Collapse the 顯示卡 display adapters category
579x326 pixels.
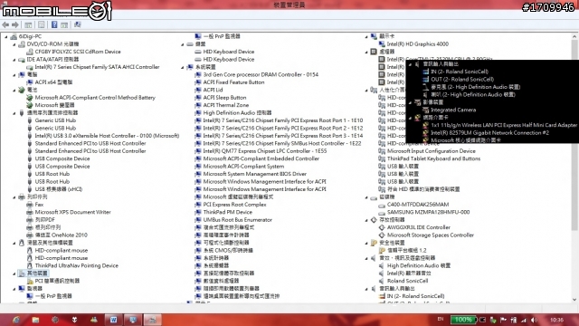coord(366,36)
